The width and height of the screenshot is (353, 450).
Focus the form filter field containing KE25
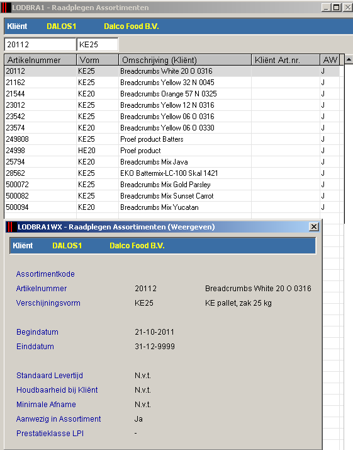[x=98, y=45]
